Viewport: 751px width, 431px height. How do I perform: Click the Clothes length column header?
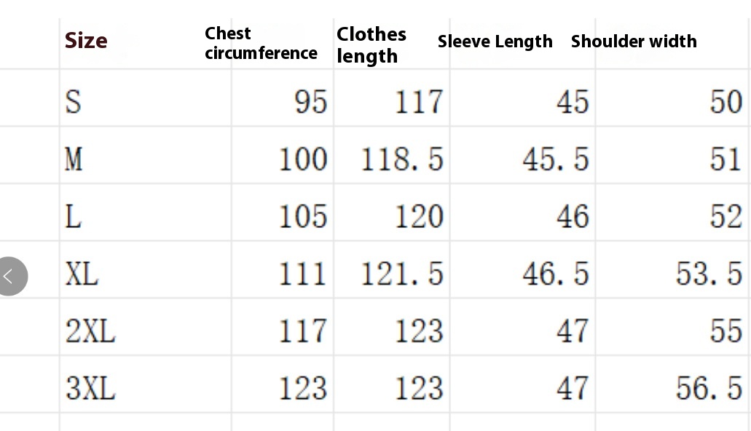[x=371, y=45]
